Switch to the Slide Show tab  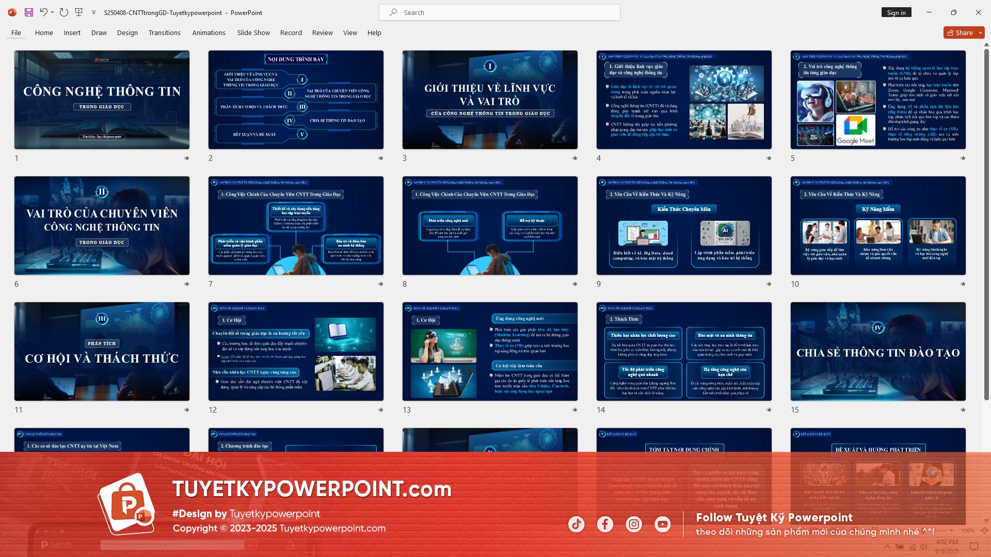253,32
